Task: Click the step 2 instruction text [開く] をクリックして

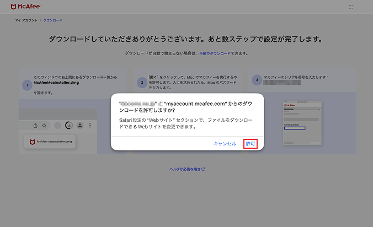Action: coord(193,83)
